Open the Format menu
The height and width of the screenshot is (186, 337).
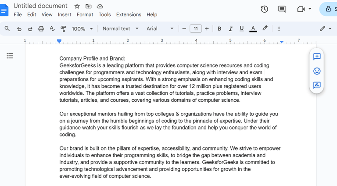click(85, 14)
